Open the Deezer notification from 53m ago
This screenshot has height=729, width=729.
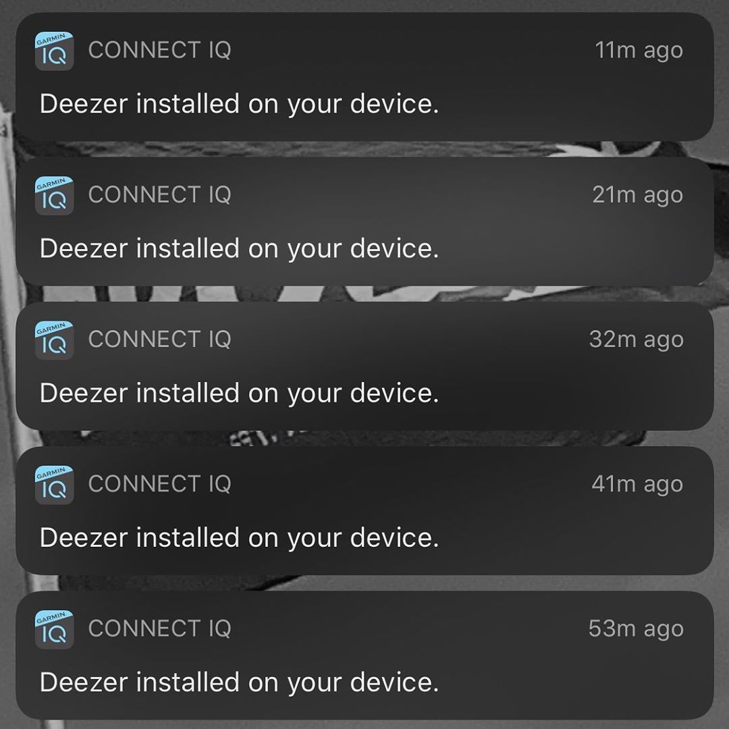pos(364,655)
